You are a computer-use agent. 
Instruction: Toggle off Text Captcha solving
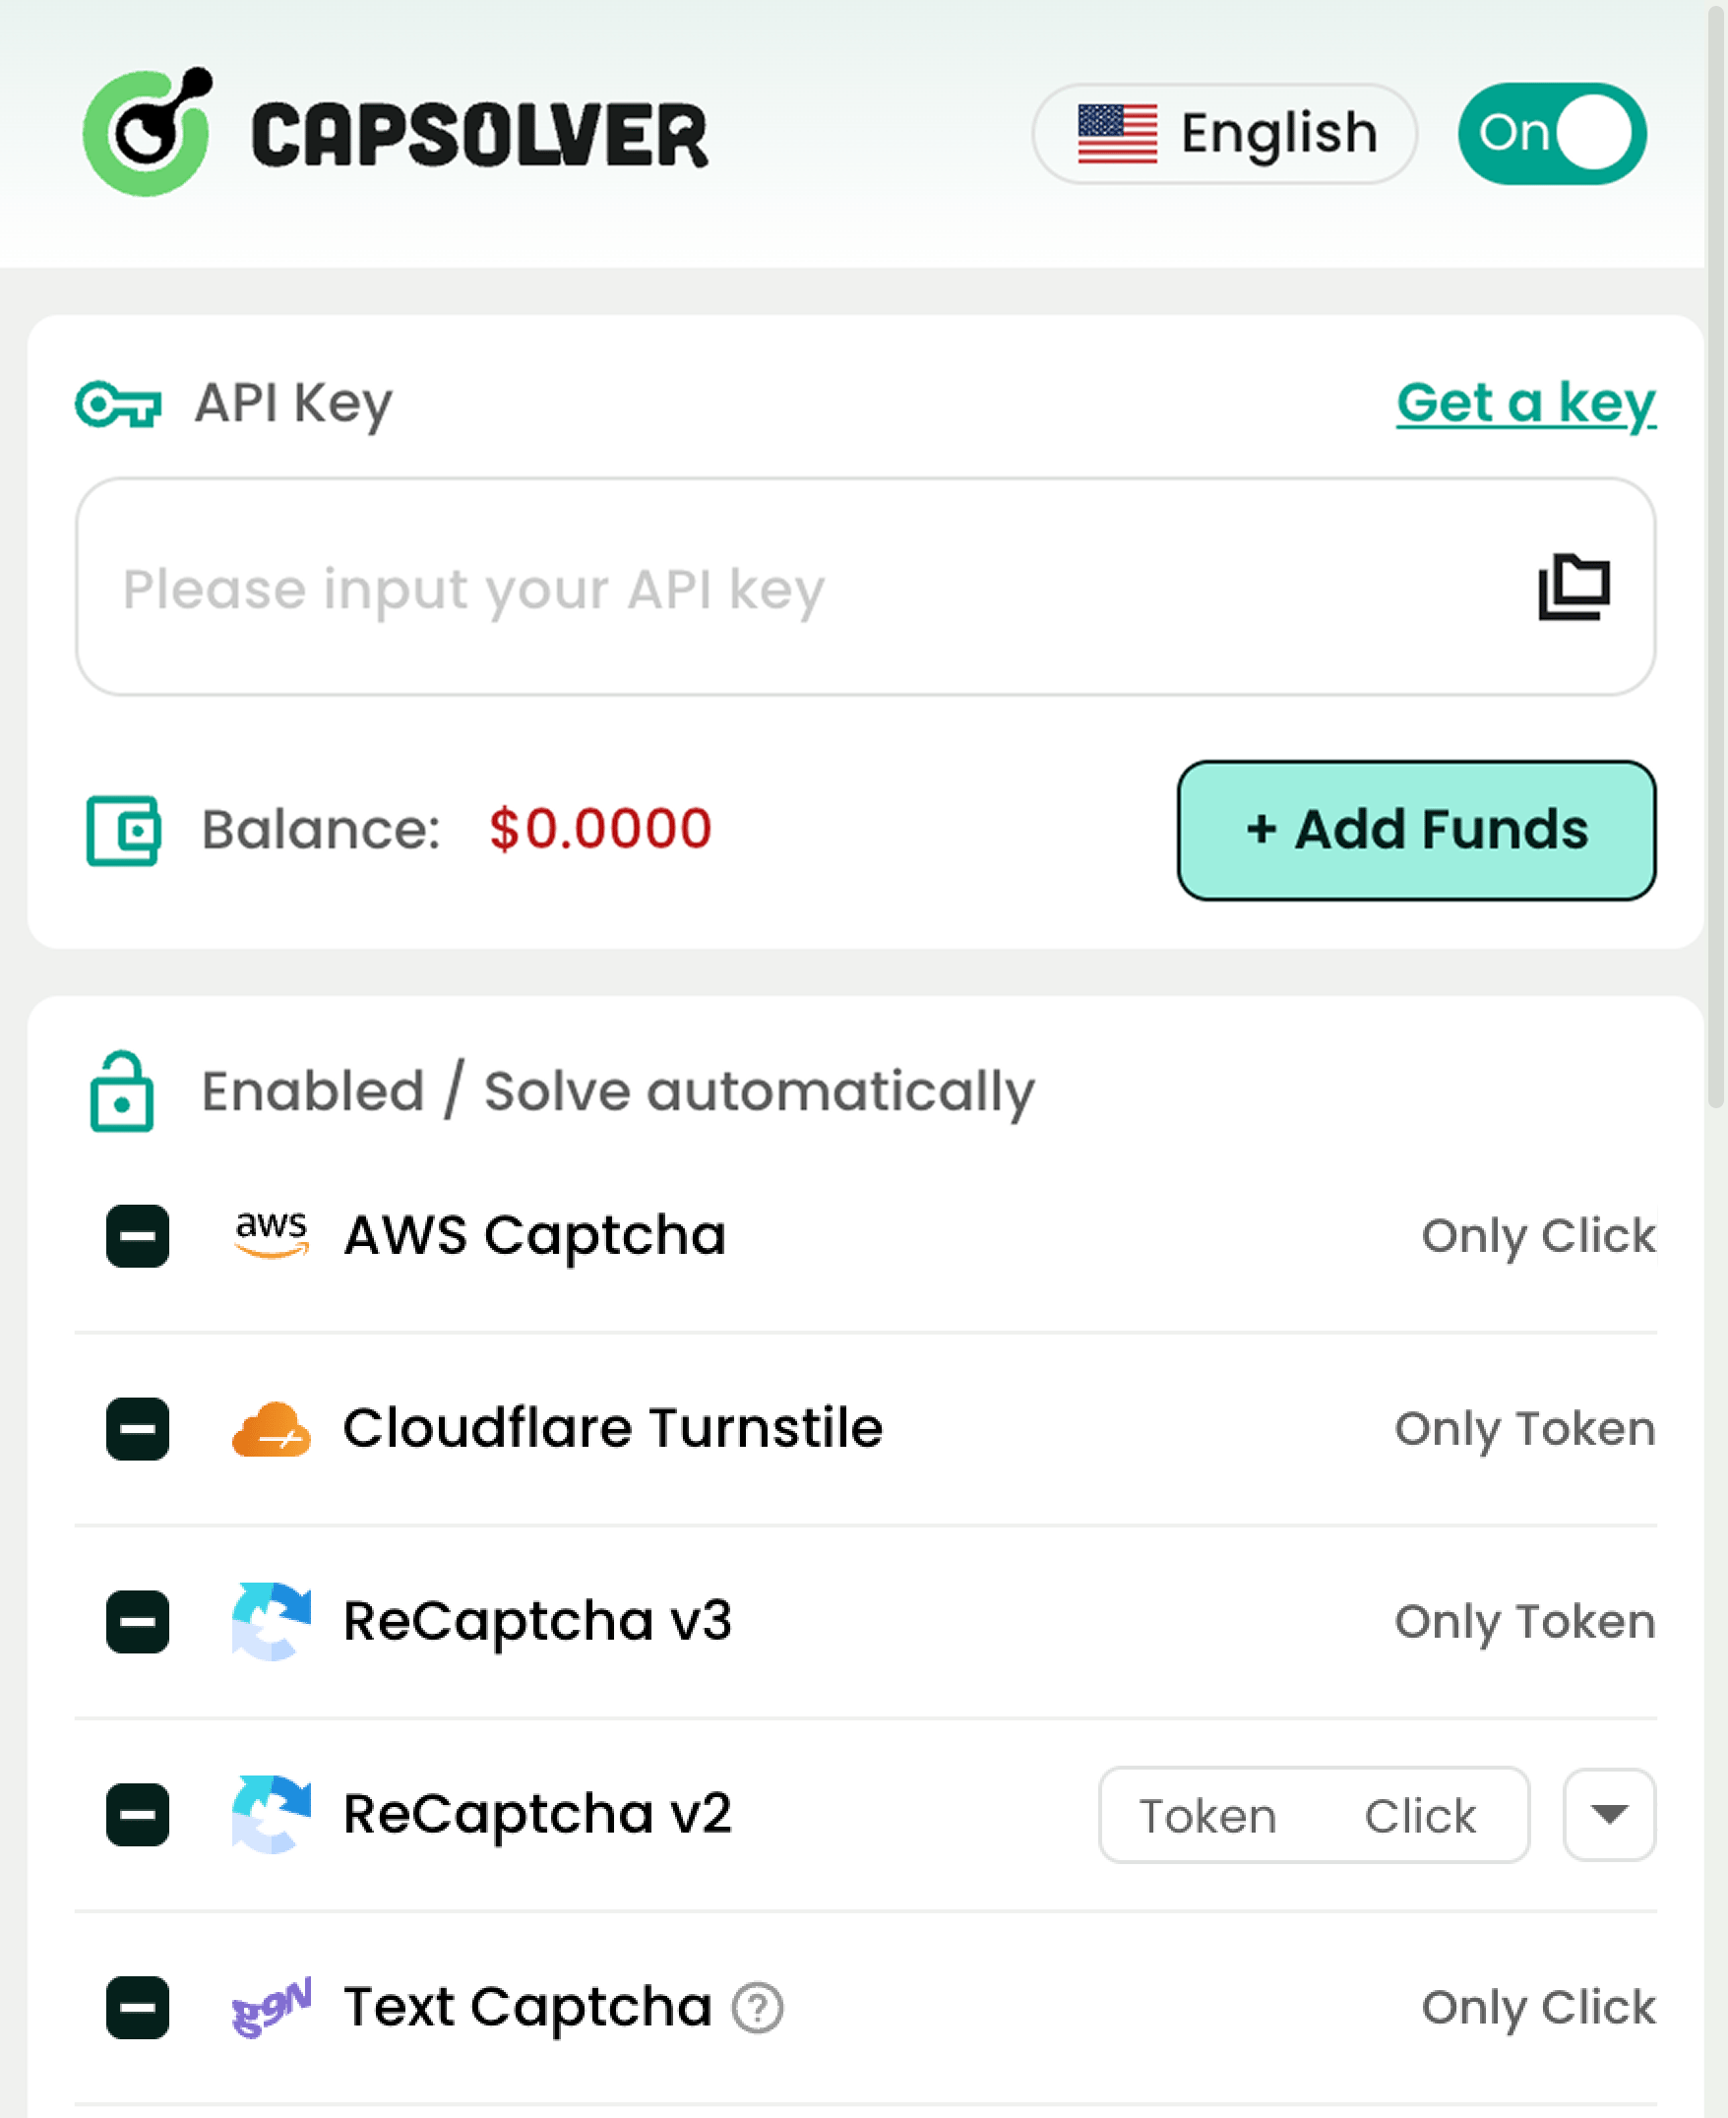(136, 2007)
